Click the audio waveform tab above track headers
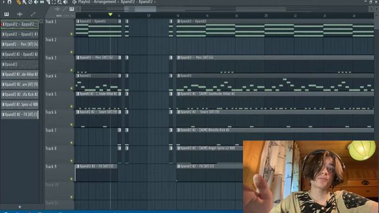The height and width of the screenshot is (213, 379). [x=57, y=9]
